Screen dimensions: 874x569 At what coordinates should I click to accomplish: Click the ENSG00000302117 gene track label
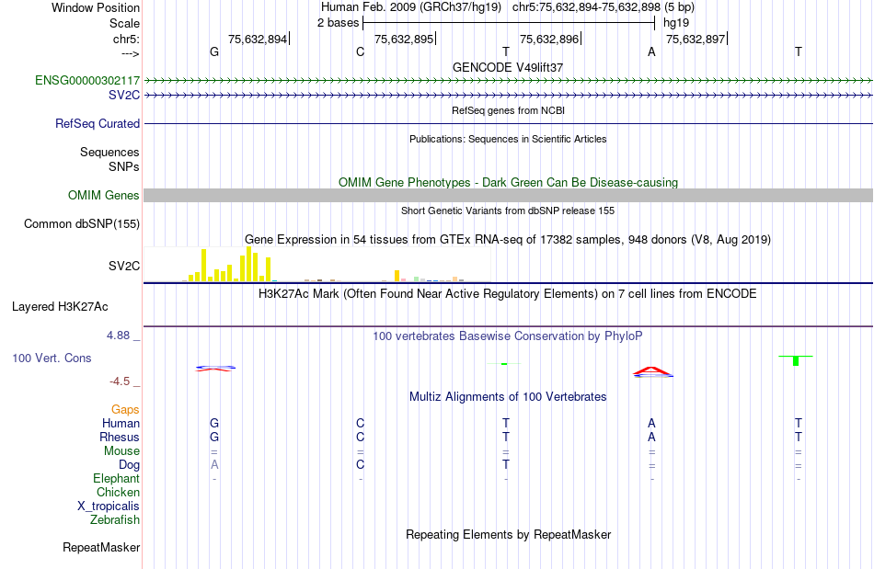87,80
